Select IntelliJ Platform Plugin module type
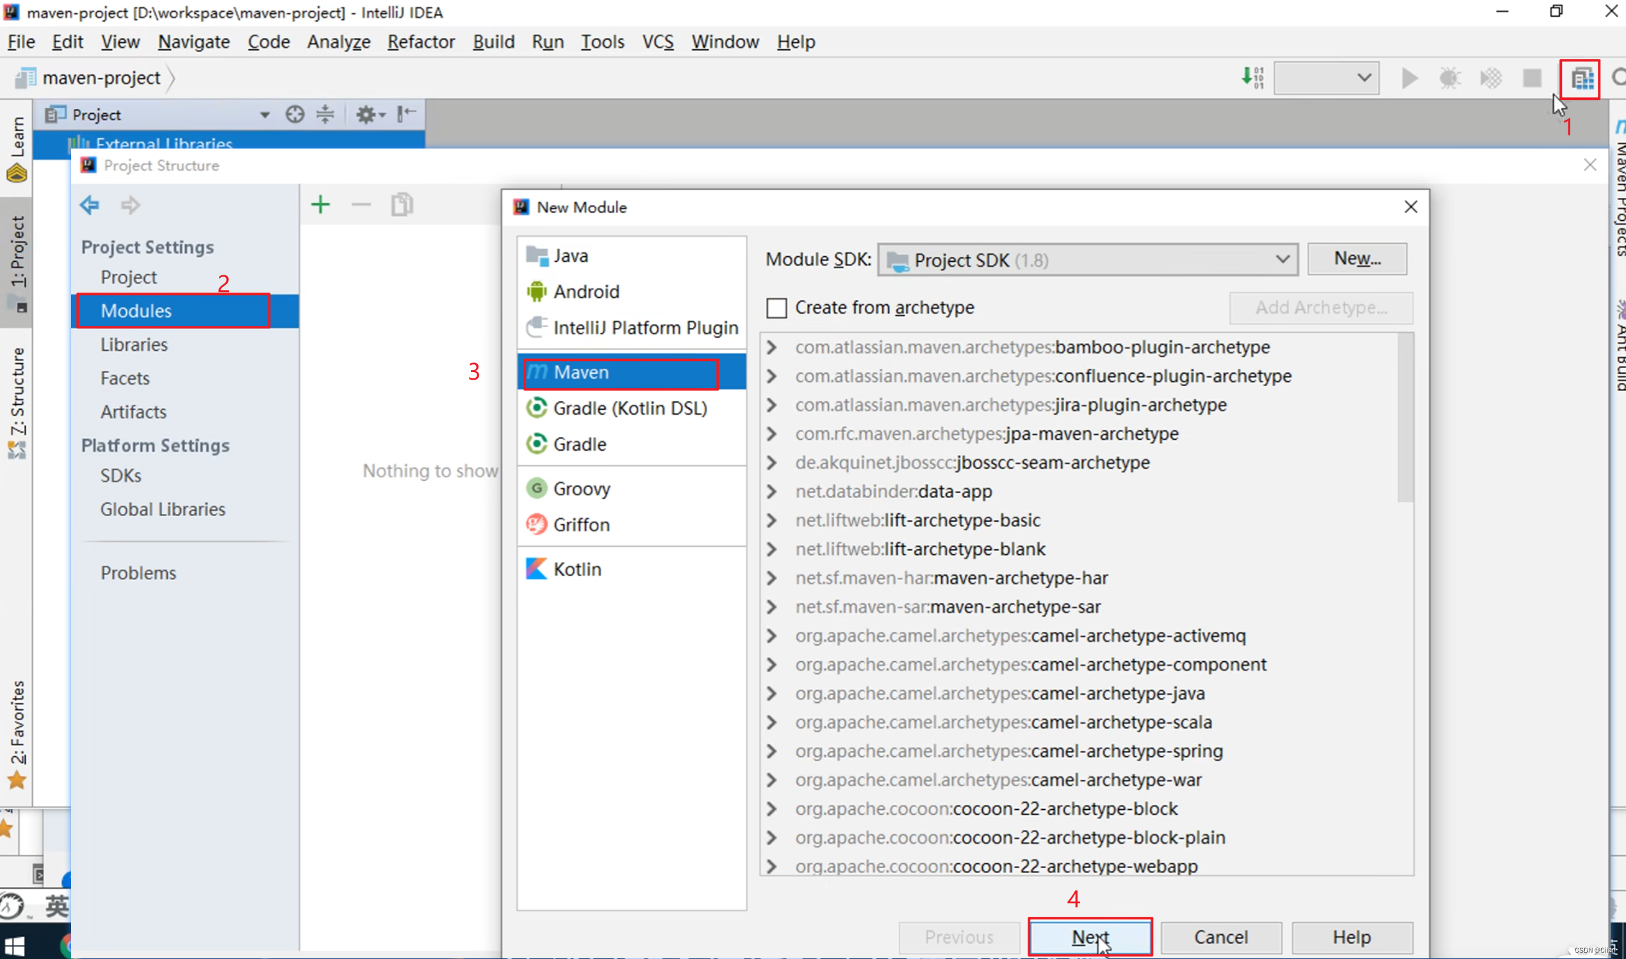This screenshot has height=959, width=1626. click(x=632, y=328)
